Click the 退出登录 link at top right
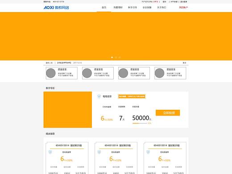The image size is (232, 174). (184, 2)
